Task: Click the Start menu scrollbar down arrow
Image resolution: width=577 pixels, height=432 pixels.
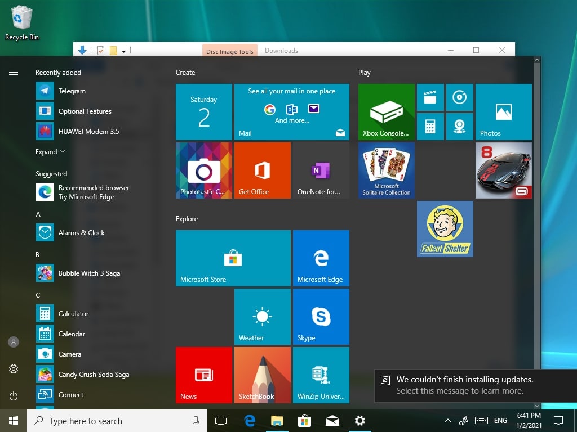Action: [537, 406]
